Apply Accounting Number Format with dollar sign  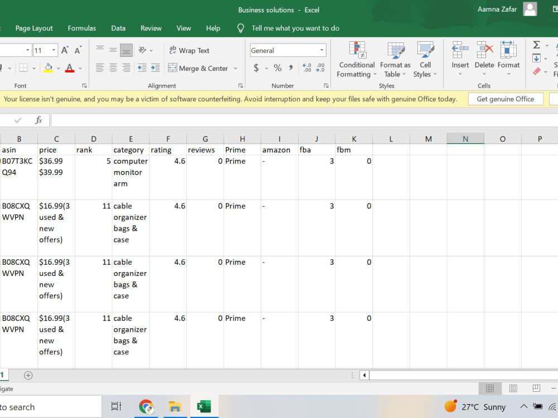tap(256, 67)
